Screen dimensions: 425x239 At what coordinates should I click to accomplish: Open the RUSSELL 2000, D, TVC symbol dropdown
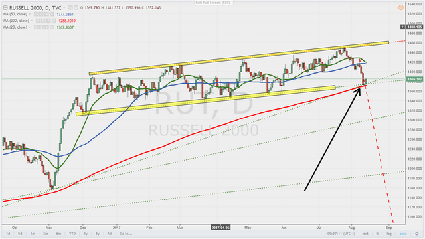pyautogui.click(x=64, y=8)
